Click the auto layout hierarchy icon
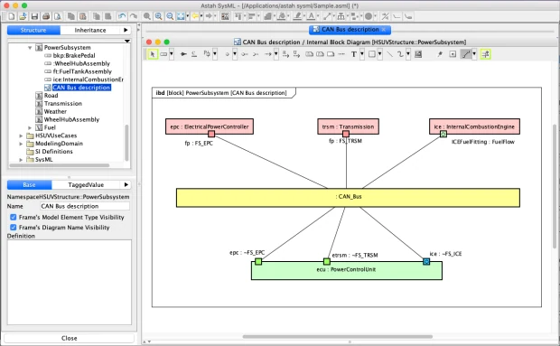 pyautogui.click(x=341, y=16)
